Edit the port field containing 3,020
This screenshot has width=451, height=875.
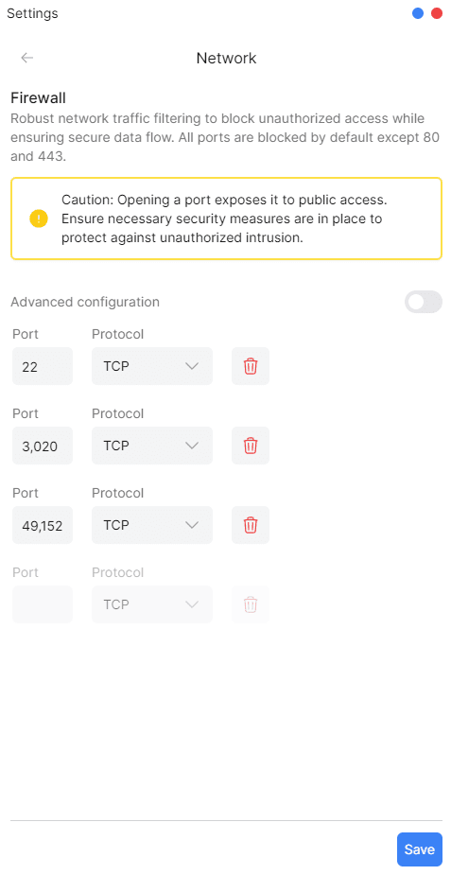(43, 446)
